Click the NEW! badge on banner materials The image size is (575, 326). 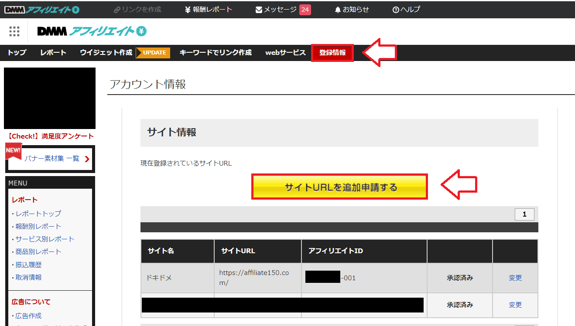tap(13, 150)
